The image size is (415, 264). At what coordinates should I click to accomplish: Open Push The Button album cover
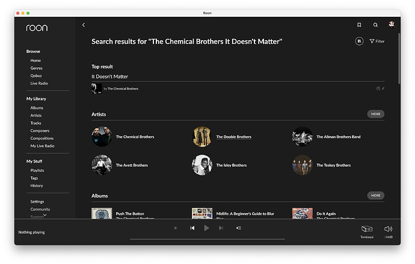102,214
